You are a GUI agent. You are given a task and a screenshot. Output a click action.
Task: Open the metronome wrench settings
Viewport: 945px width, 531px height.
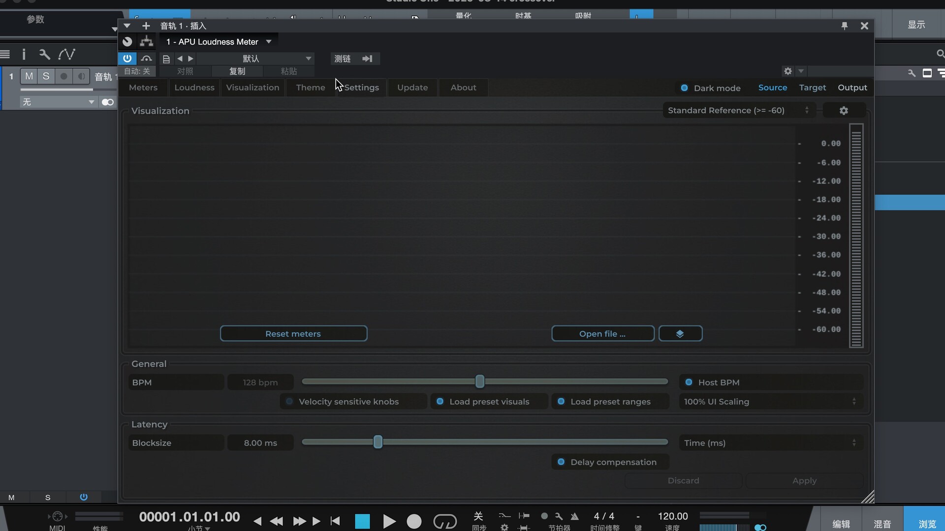pyautogui.click(x=559, y=516)
